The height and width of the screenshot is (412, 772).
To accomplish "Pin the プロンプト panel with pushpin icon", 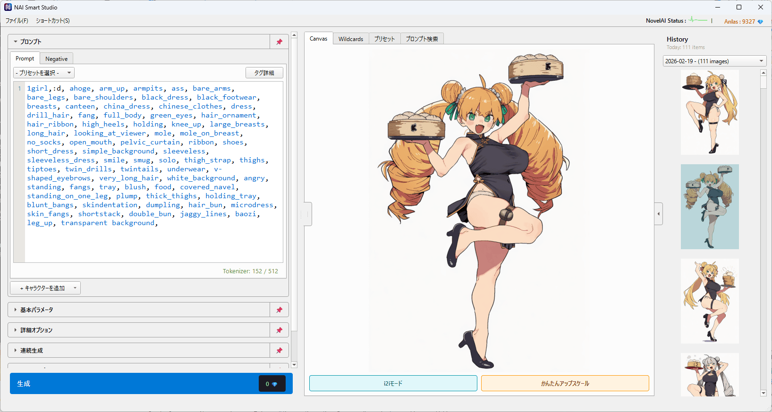I will click(x=279, y=42).
